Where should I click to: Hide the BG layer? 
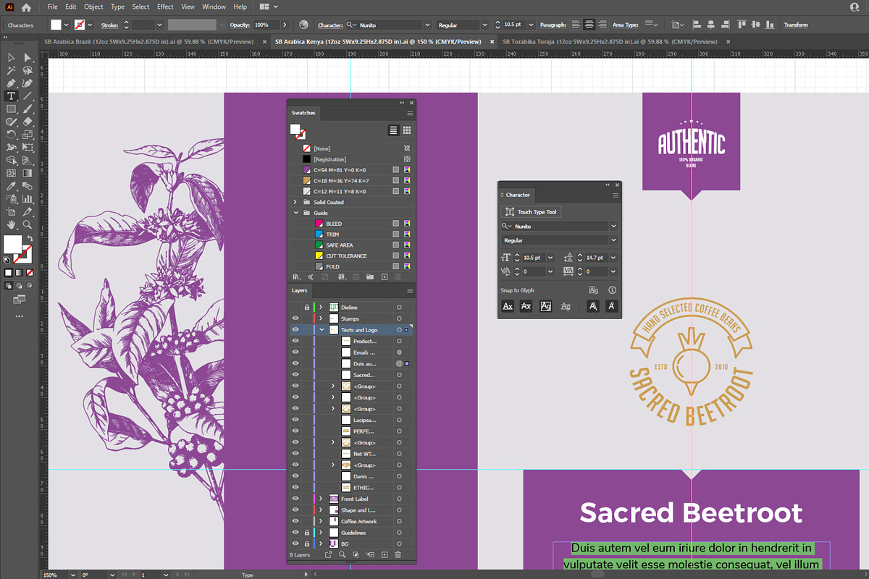coord(295,544)
